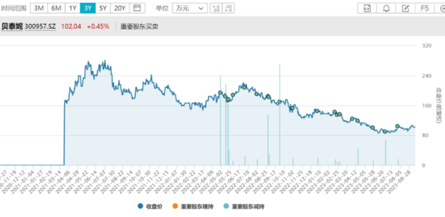Click the decrease decimal places icon
The width and height of the screenshot is (445, 217).
pyautogui.click(x=229, y=8)
